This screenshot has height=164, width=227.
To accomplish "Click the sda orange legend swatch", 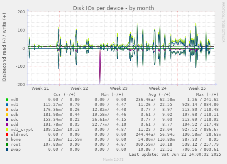I will click(x=7, y=110).
